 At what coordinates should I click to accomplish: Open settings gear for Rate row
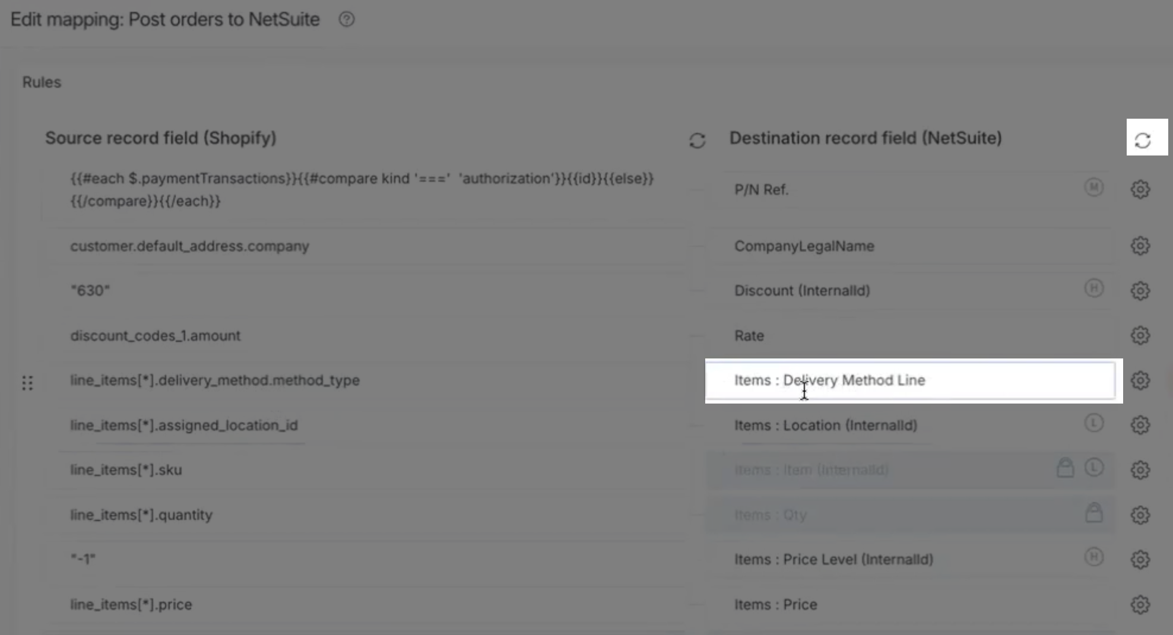[1140, 335]
